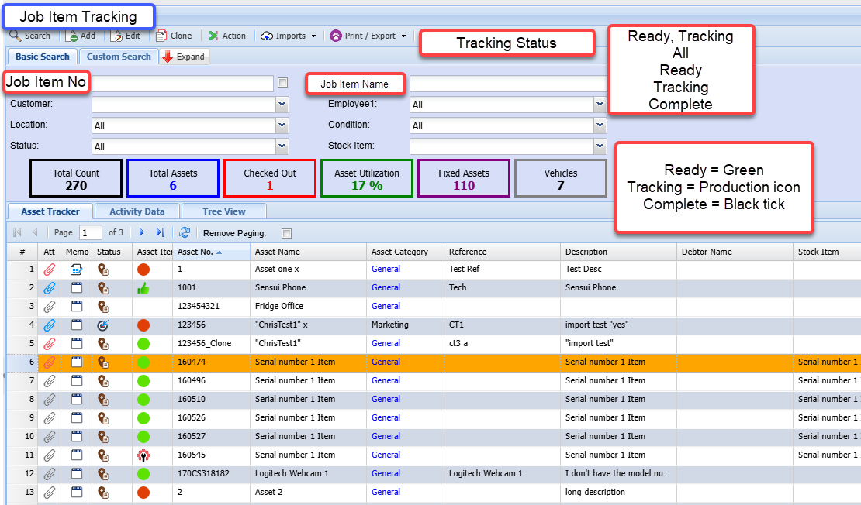This screenshot has height=505, width=861.
Task: Click General link in row 6
Action: click(386, 362)
